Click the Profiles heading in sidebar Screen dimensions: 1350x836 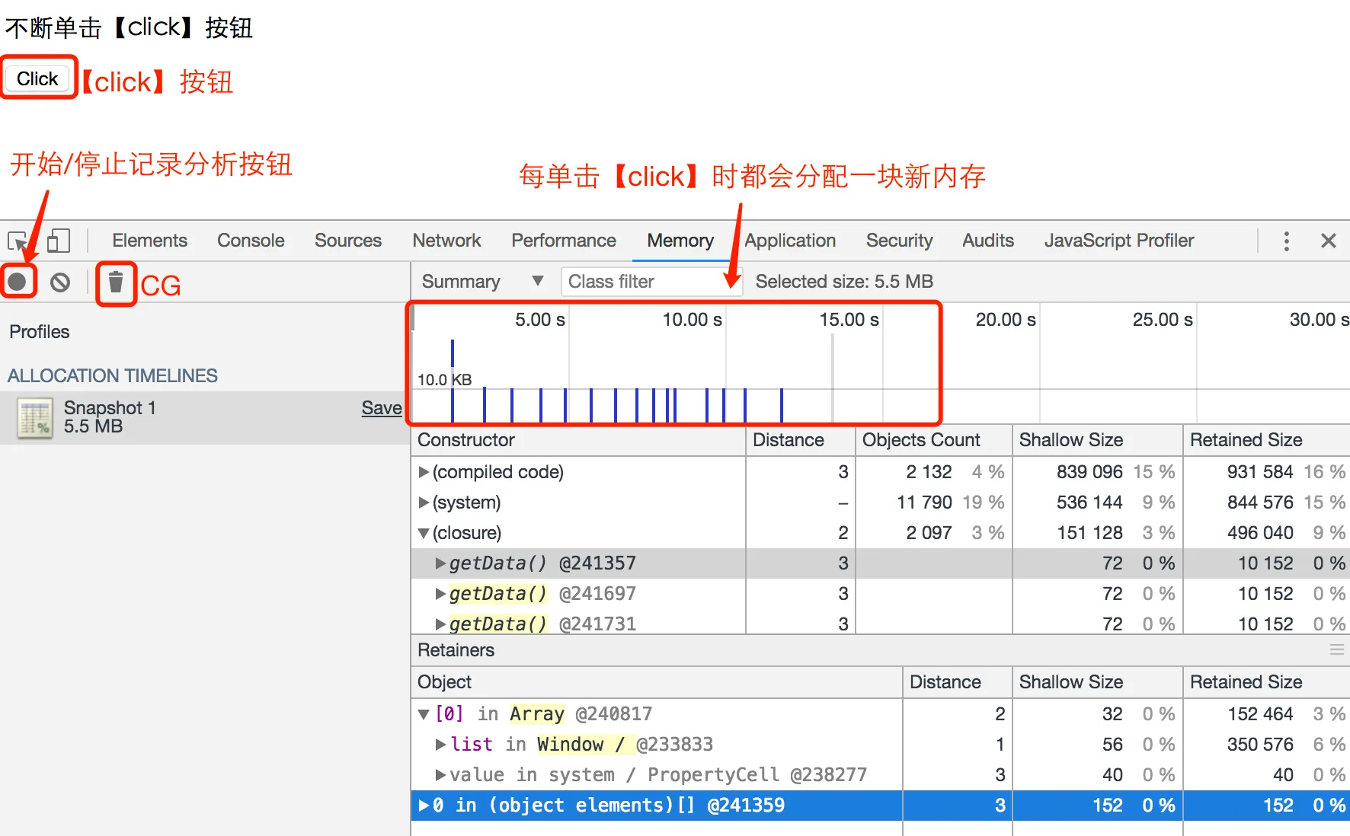(x=40, y=332)
